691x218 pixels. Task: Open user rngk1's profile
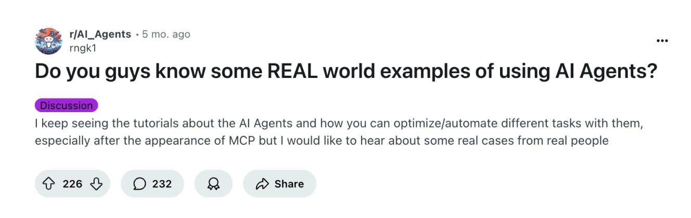(82, 48)
